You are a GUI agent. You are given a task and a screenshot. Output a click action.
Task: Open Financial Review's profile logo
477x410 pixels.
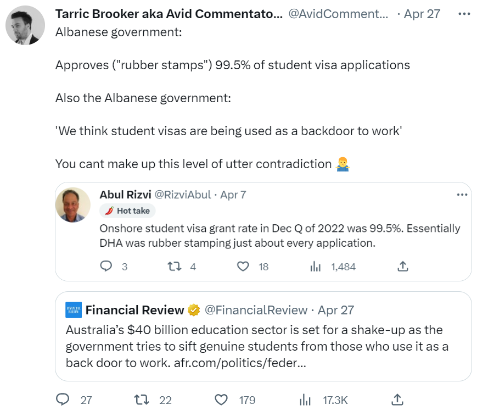pos(74,310)
